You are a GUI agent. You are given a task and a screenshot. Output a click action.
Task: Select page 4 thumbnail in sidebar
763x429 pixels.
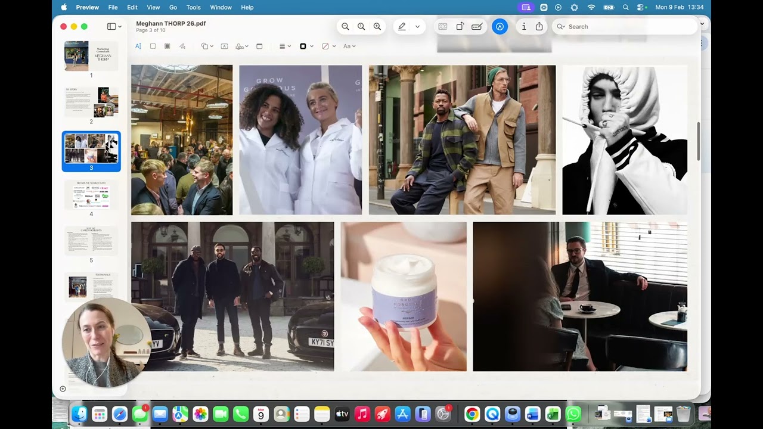[91, 194]
